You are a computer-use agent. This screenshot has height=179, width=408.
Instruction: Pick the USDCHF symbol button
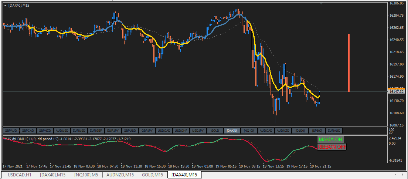click(x=181, y=131)
